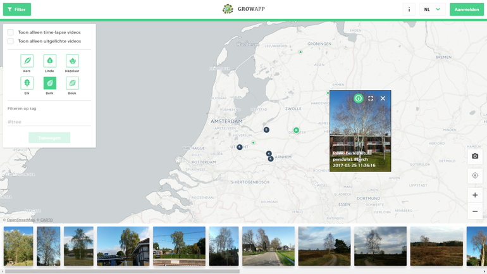487x274 pixels.
Task: Click the horizontal thumbnail scrollbar
Action: pos(122,271)
